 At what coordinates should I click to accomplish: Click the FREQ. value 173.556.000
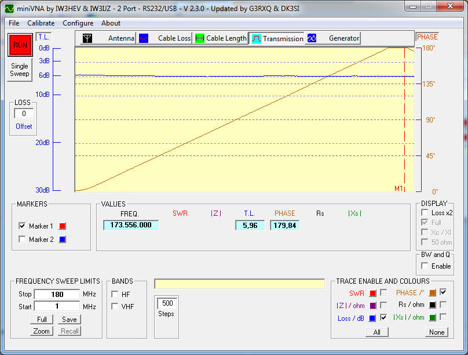coord(131,225)
